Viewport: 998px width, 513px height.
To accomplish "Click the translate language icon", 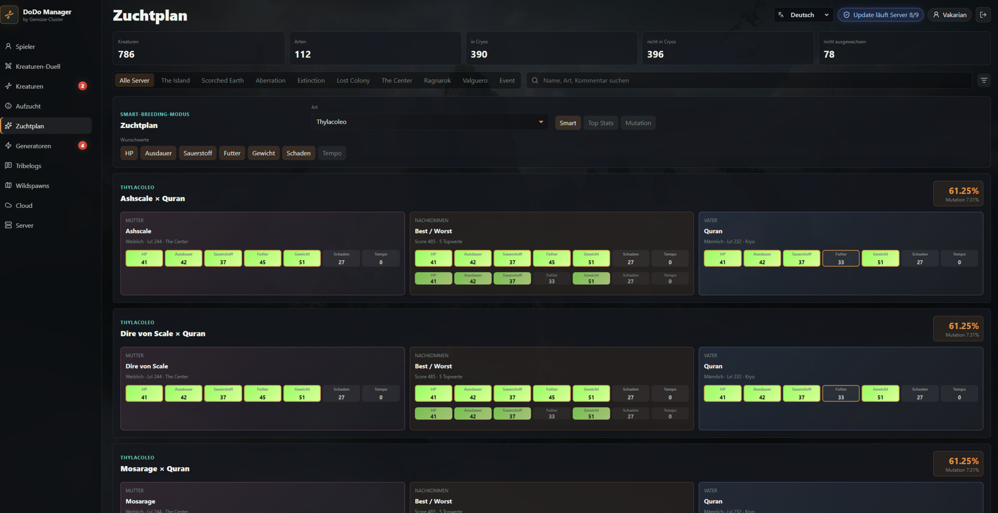I will click(x=781, y=15).
